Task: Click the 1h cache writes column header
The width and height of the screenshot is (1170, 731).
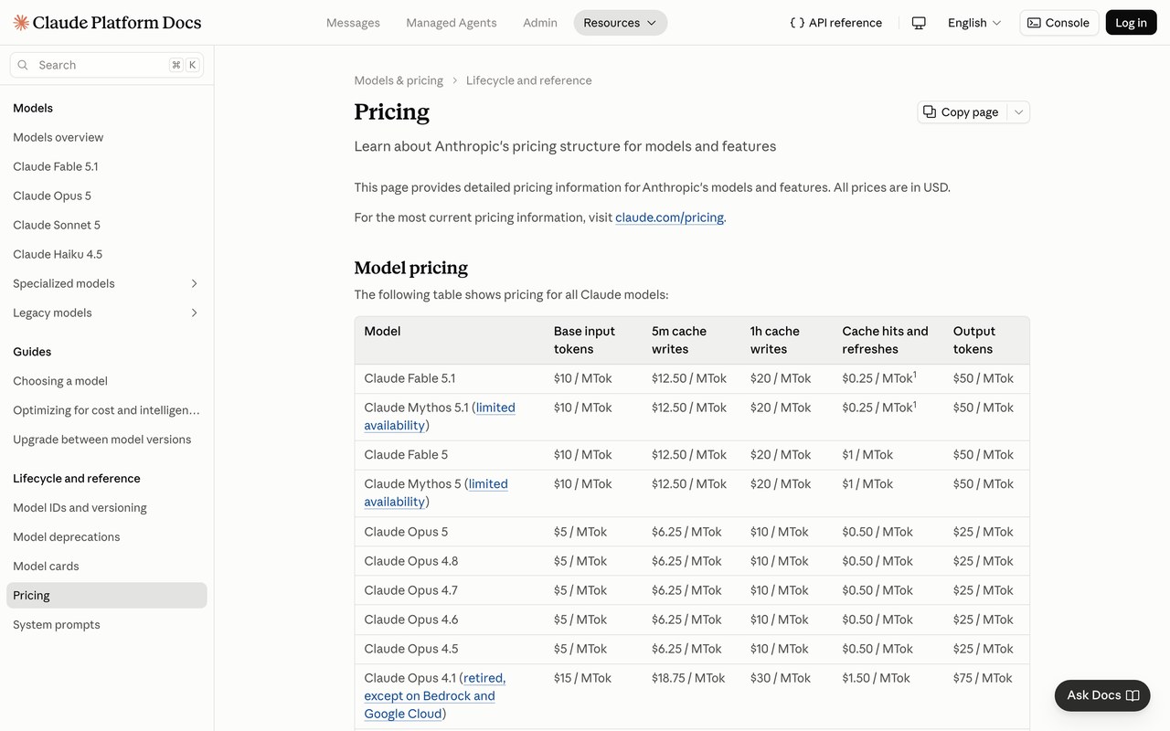Action: tap(775, 340)
